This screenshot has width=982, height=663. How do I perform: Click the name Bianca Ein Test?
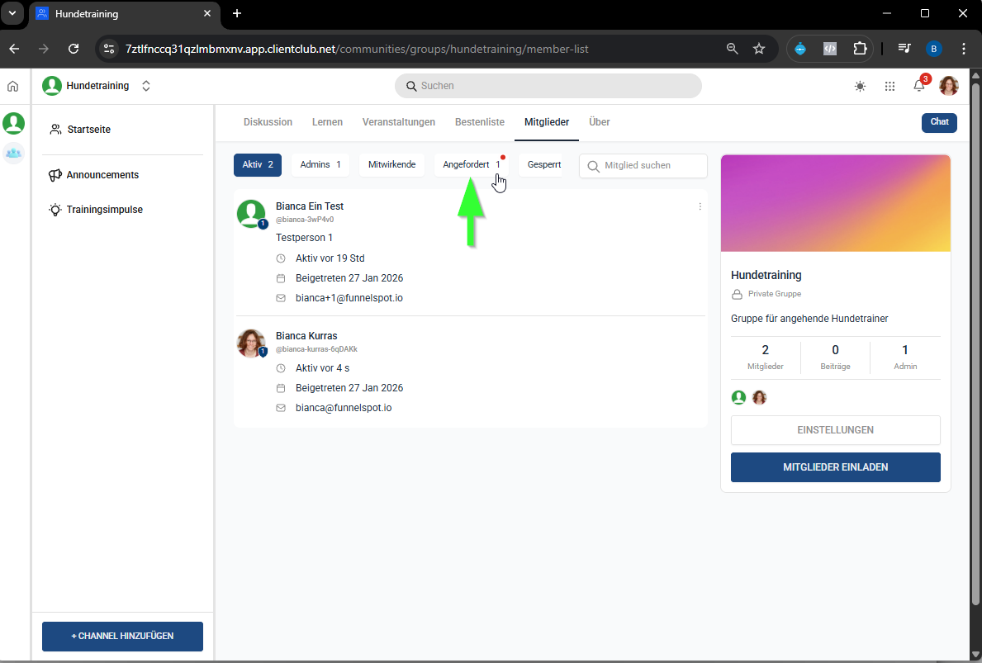click(310, 206)
